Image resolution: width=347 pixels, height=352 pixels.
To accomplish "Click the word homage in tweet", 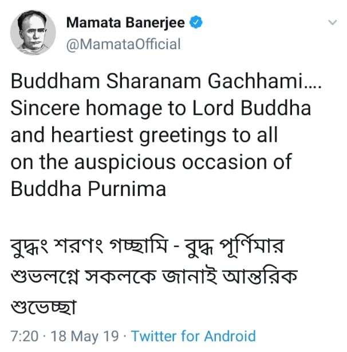I will [x=124, y=109].
